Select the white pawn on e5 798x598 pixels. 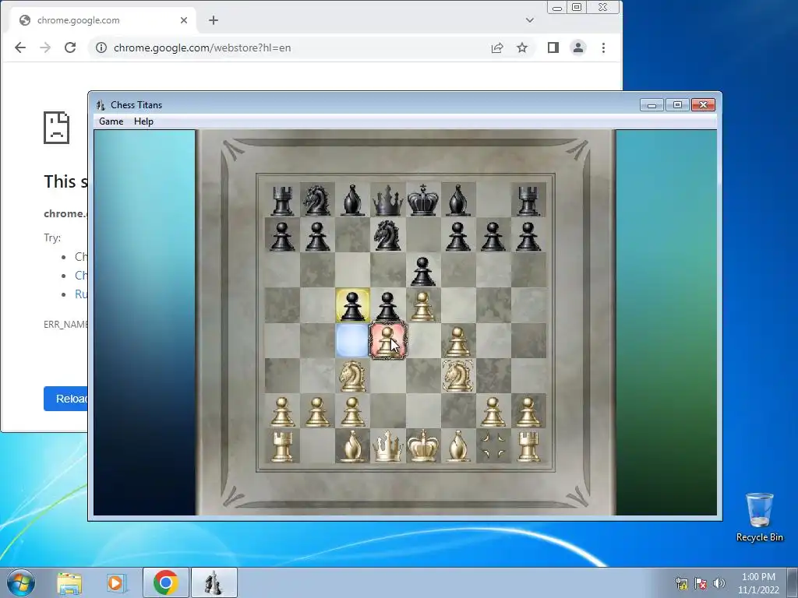coord(423,306)
